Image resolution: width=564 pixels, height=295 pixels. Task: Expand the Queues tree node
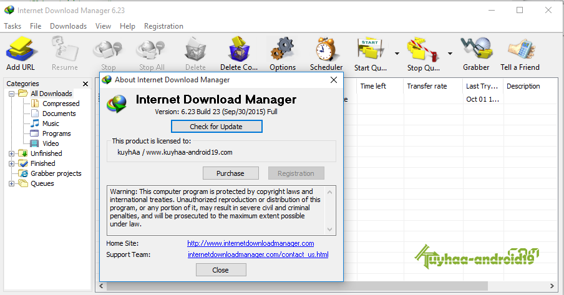pos(11,183)
